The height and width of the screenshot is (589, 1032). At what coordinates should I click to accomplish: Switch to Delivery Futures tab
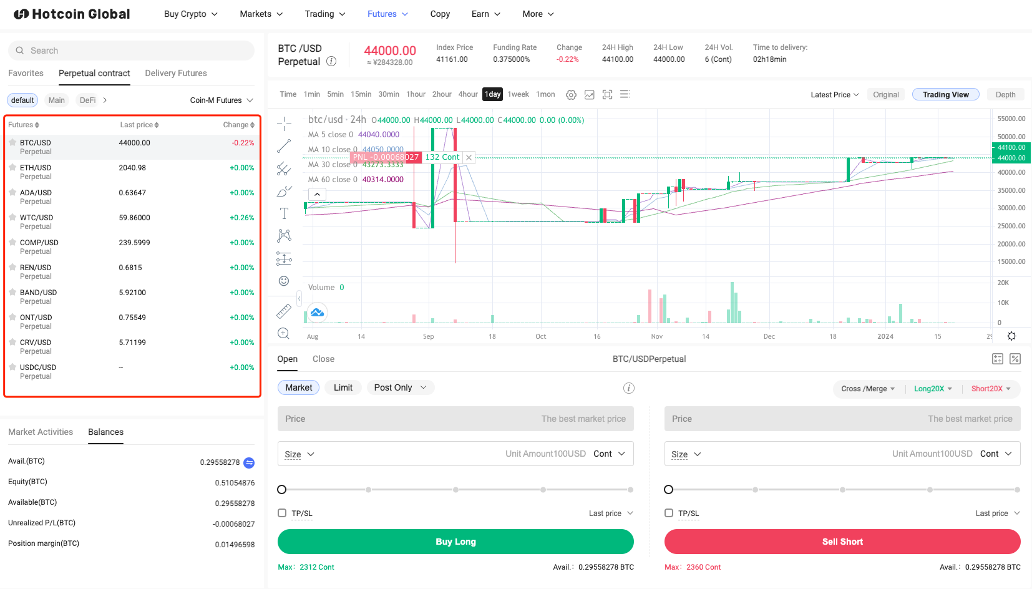pos(176,73)
